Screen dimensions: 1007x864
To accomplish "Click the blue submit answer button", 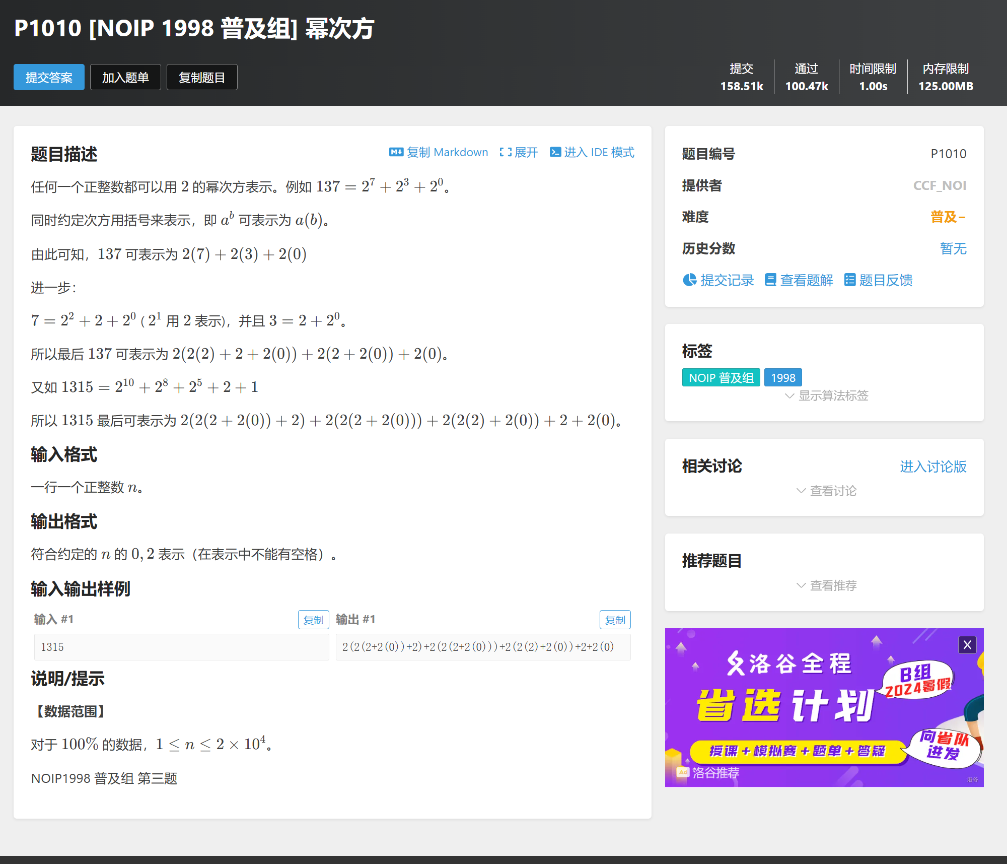I will pyautogui.click(x=49, y=78).
